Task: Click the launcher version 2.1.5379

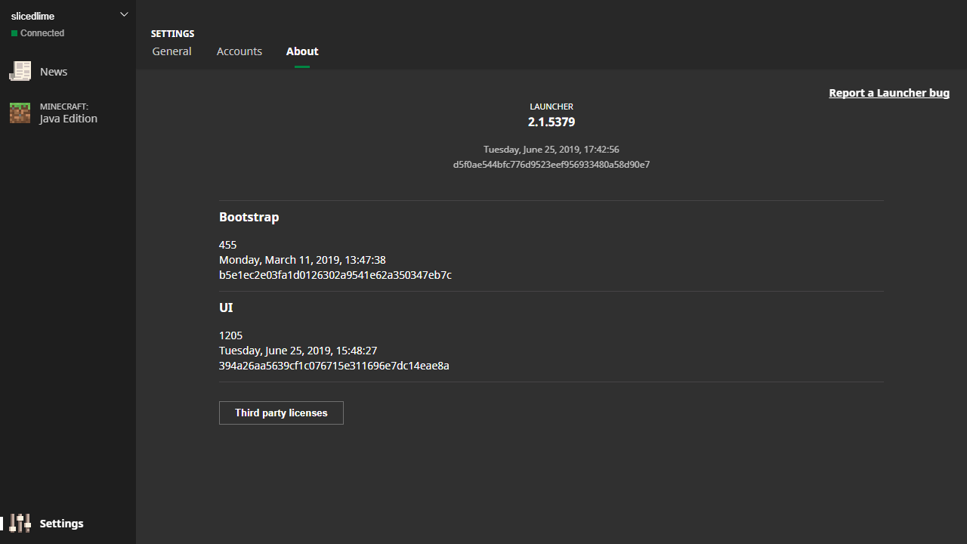Action: (x=551, y=122)
